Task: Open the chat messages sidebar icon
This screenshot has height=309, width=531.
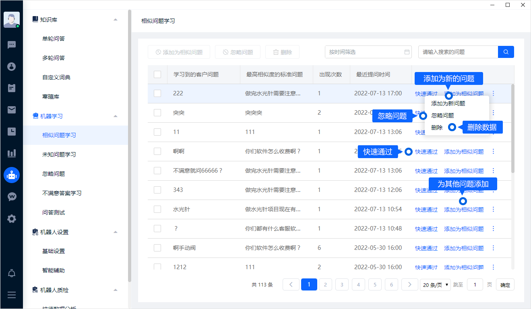Action: pos(12,45)
